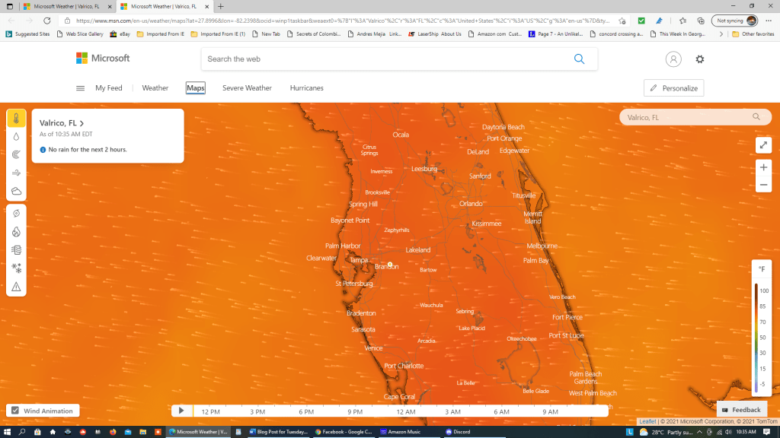Go to the Hurricanes tab
780x438 pixels.
(306, 88)
